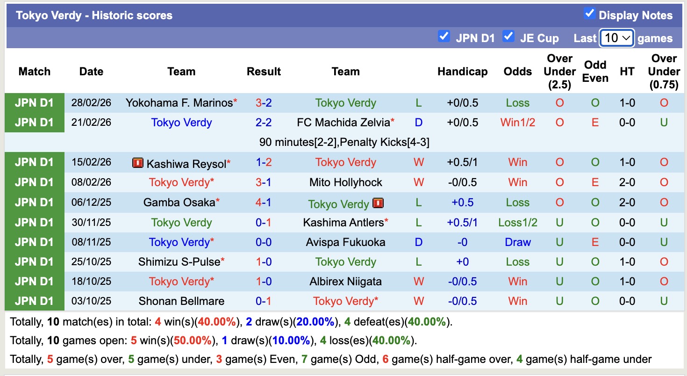This screenshot has height=376, width=687.
Task: Click the Avispa Fukuoka team name
Action: click(345, 242)
